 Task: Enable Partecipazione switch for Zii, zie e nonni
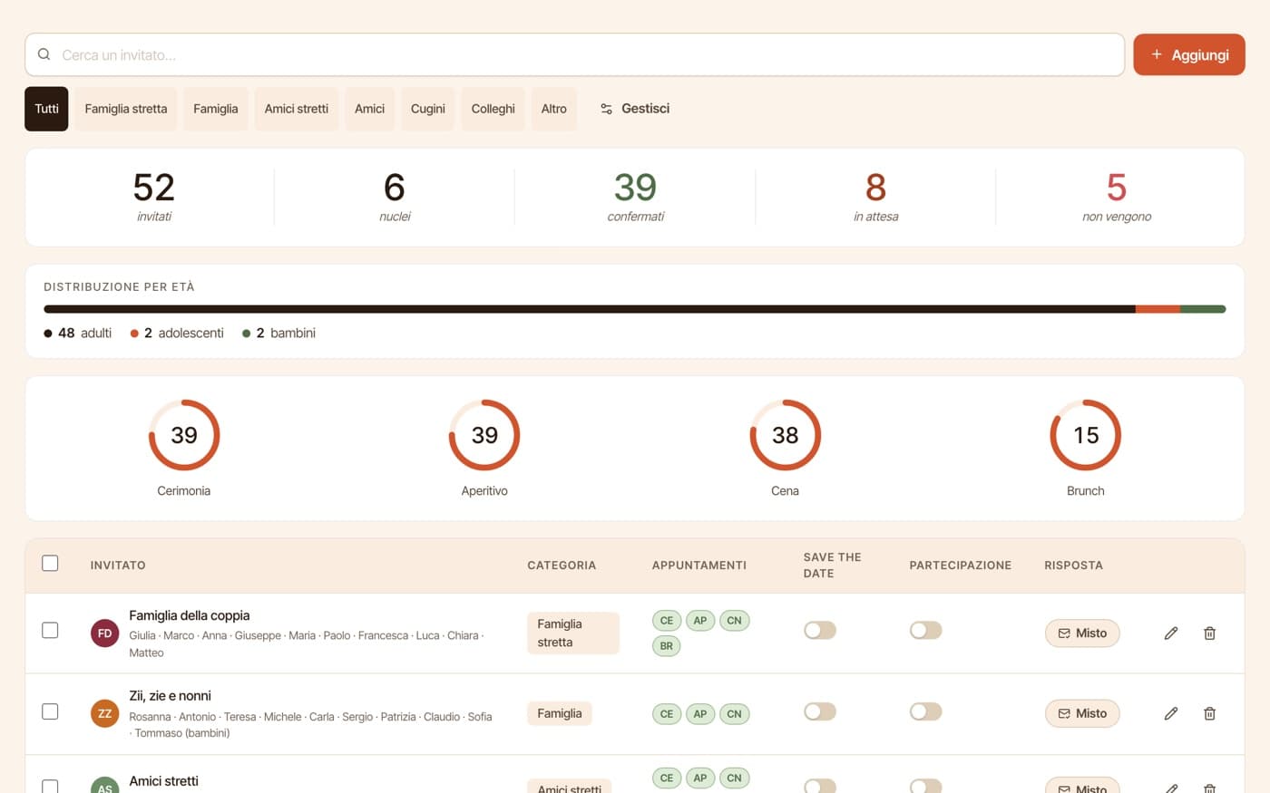click(x=925, y=711)
